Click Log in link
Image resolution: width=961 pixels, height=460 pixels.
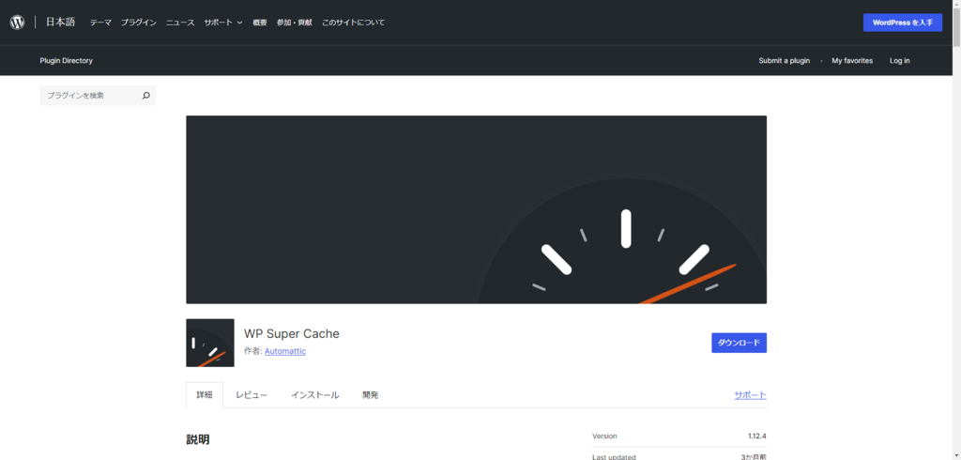[x=900, y=61]
